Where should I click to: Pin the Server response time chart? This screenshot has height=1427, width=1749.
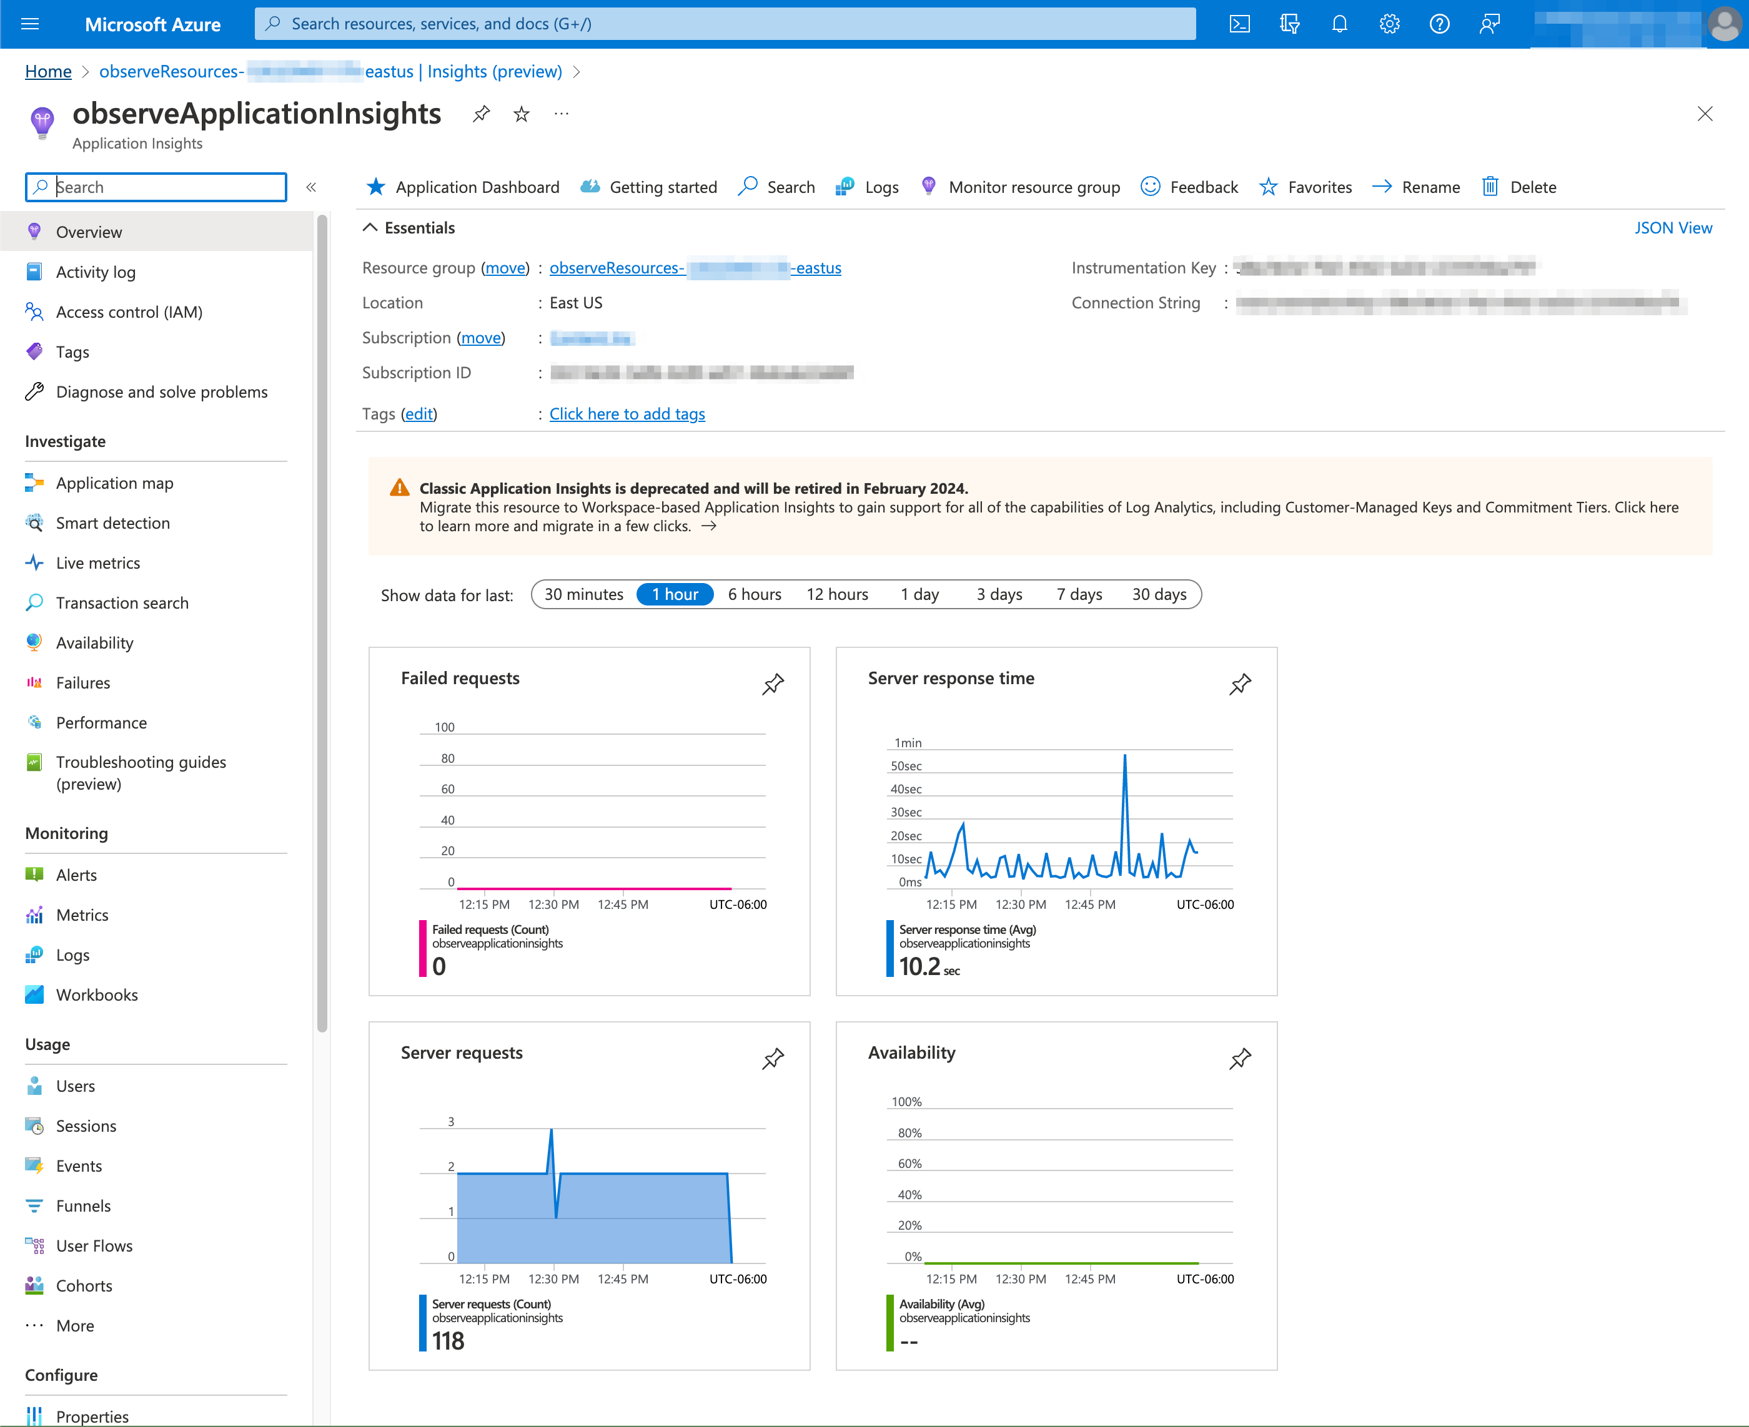pos(1240,684)
